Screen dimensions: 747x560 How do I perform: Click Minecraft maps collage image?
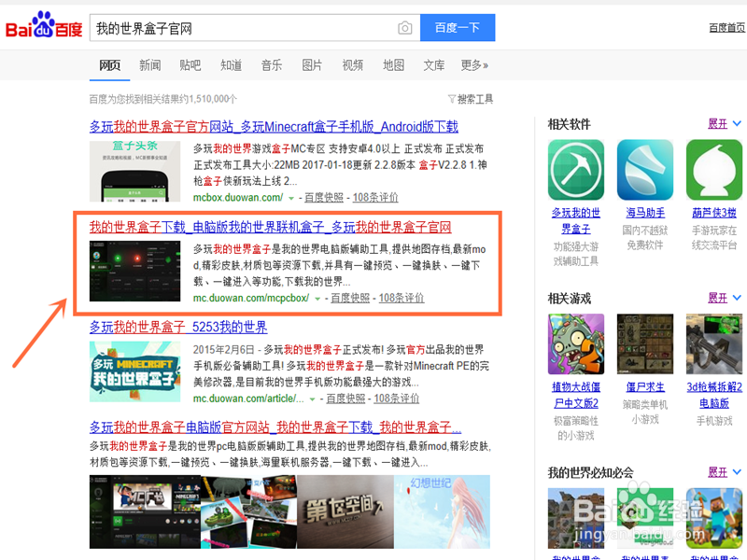click(249, 511)
